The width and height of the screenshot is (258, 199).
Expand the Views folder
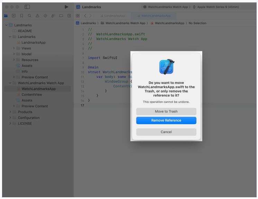coord(14,48)
